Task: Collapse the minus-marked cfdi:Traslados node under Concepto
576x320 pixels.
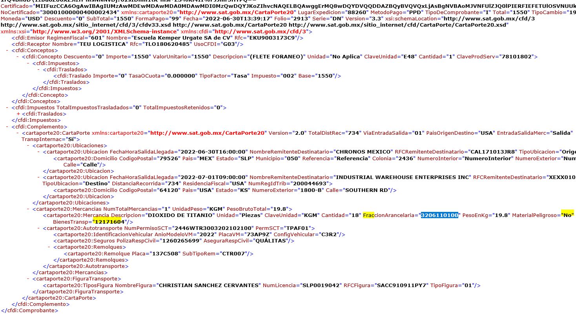Action: (39, 70)
